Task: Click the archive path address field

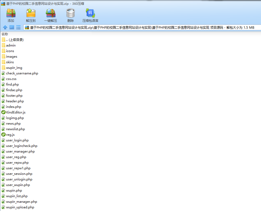Action: tap(142, 28)
